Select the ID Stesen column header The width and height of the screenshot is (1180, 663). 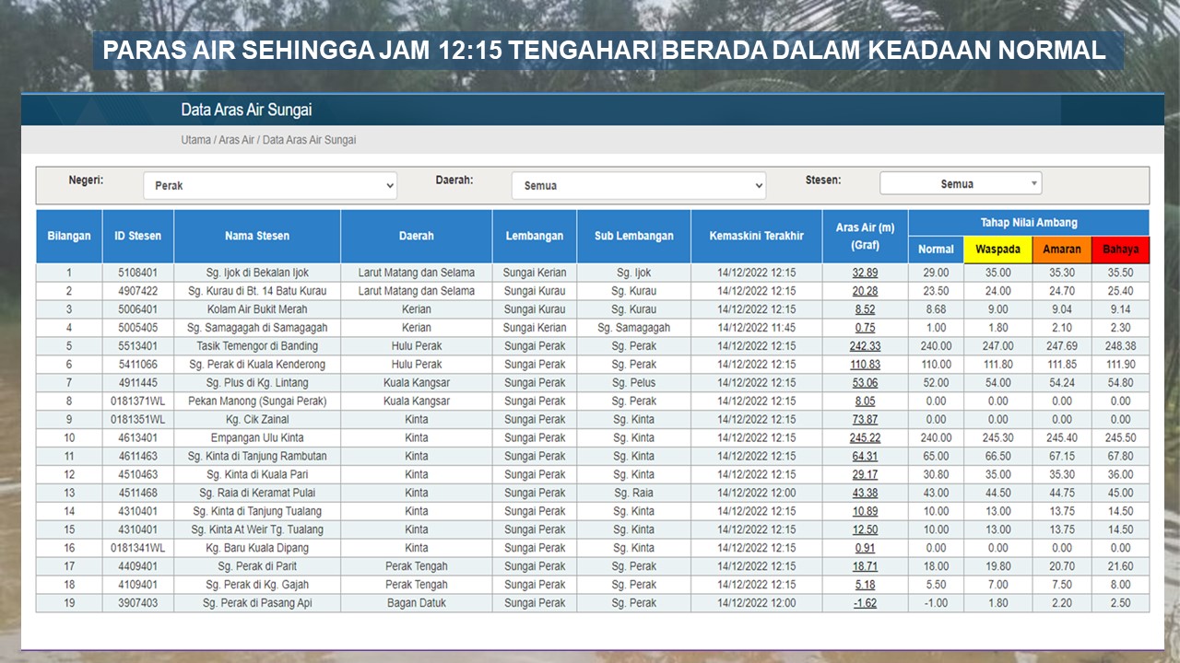[x=137, y=236]
